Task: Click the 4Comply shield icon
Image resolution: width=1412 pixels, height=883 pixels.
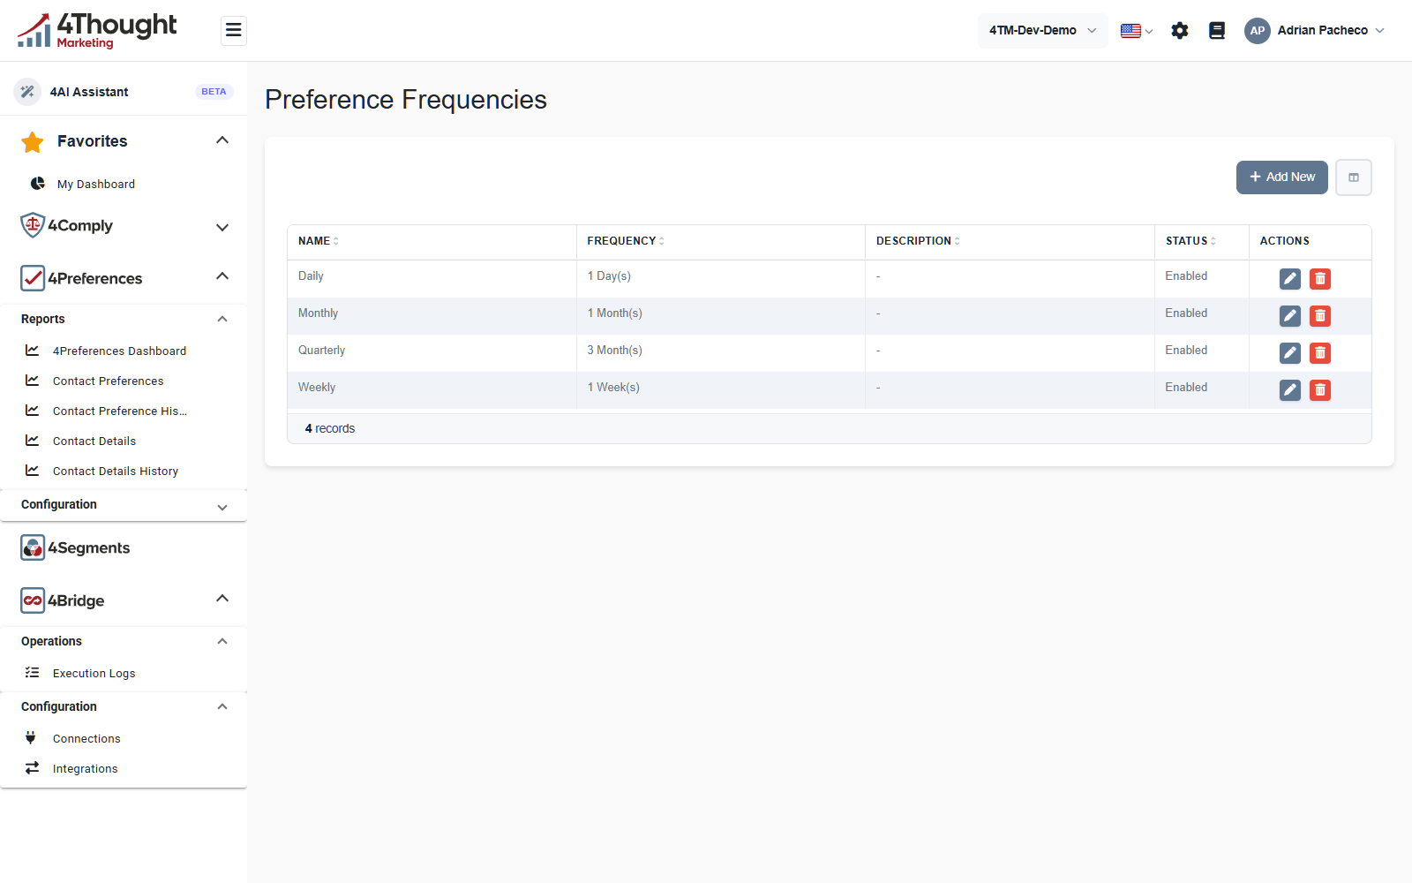Action: [33, 225]
